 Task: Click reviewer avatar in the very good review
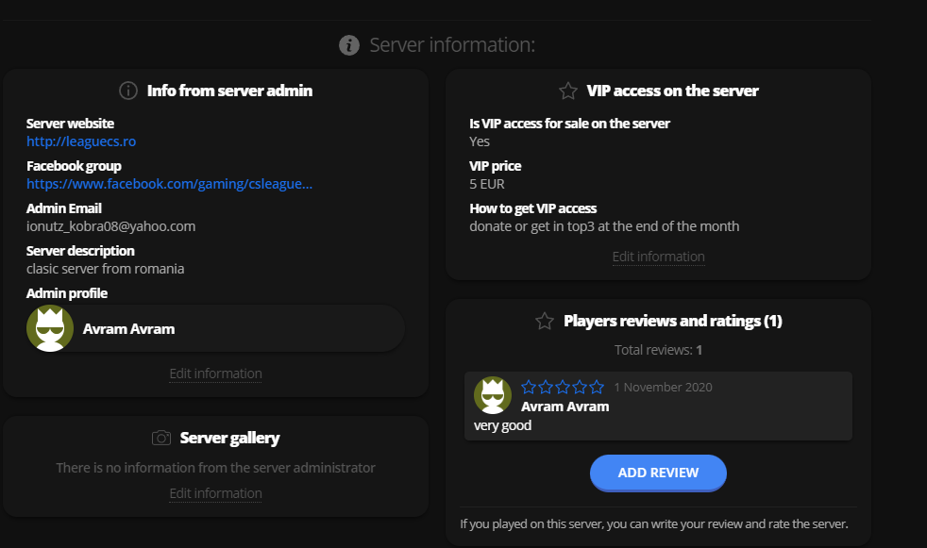point(493,395)
